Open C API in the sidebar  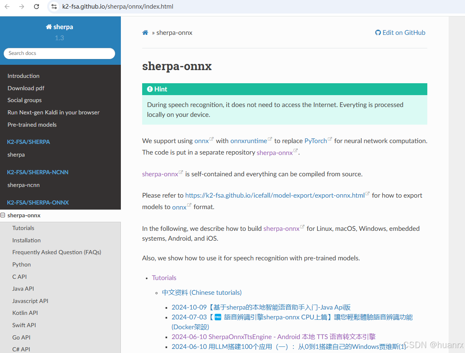(x=20, y=277)
